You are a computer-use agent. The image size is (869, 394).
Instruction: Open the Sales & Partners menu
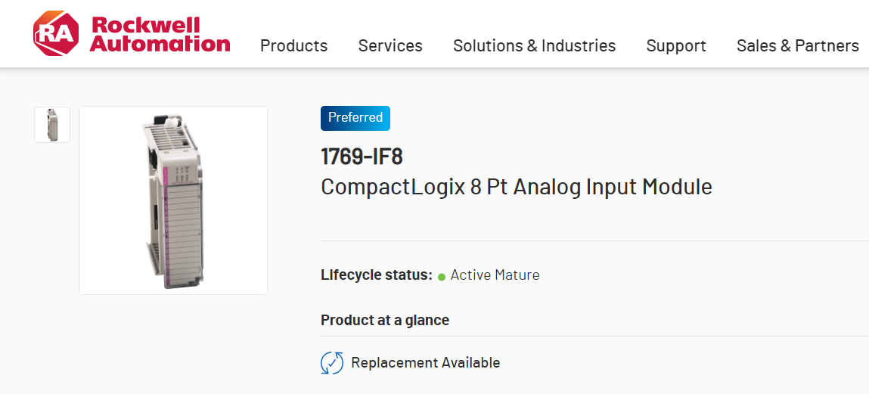pos(797,46)
